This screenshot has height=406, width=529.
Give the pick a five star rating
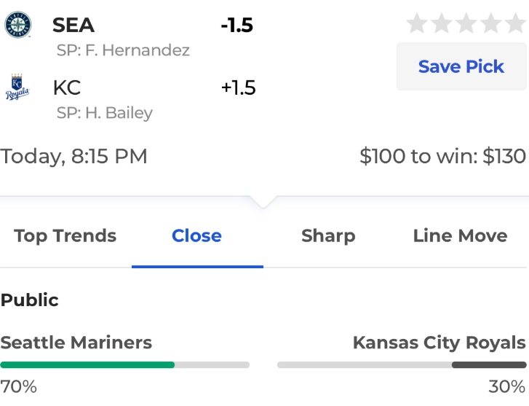[515, 23]
